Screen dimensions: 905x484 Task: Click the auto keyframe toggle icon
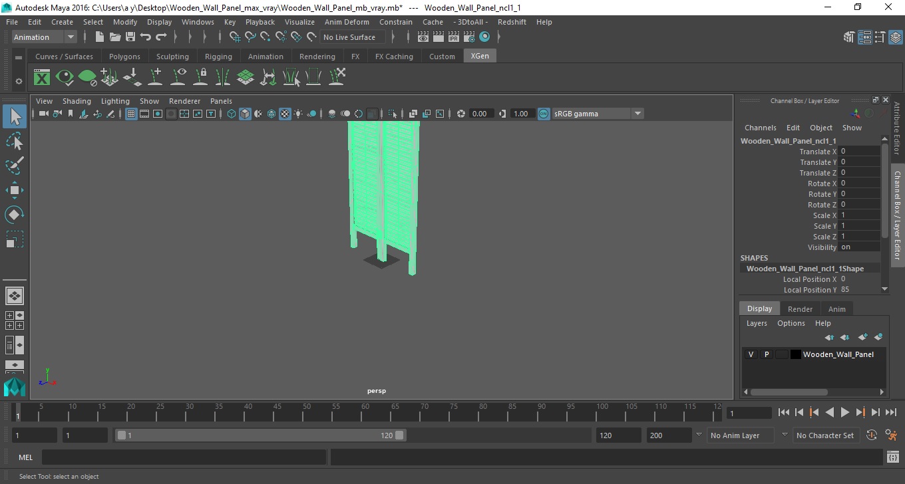872,435
